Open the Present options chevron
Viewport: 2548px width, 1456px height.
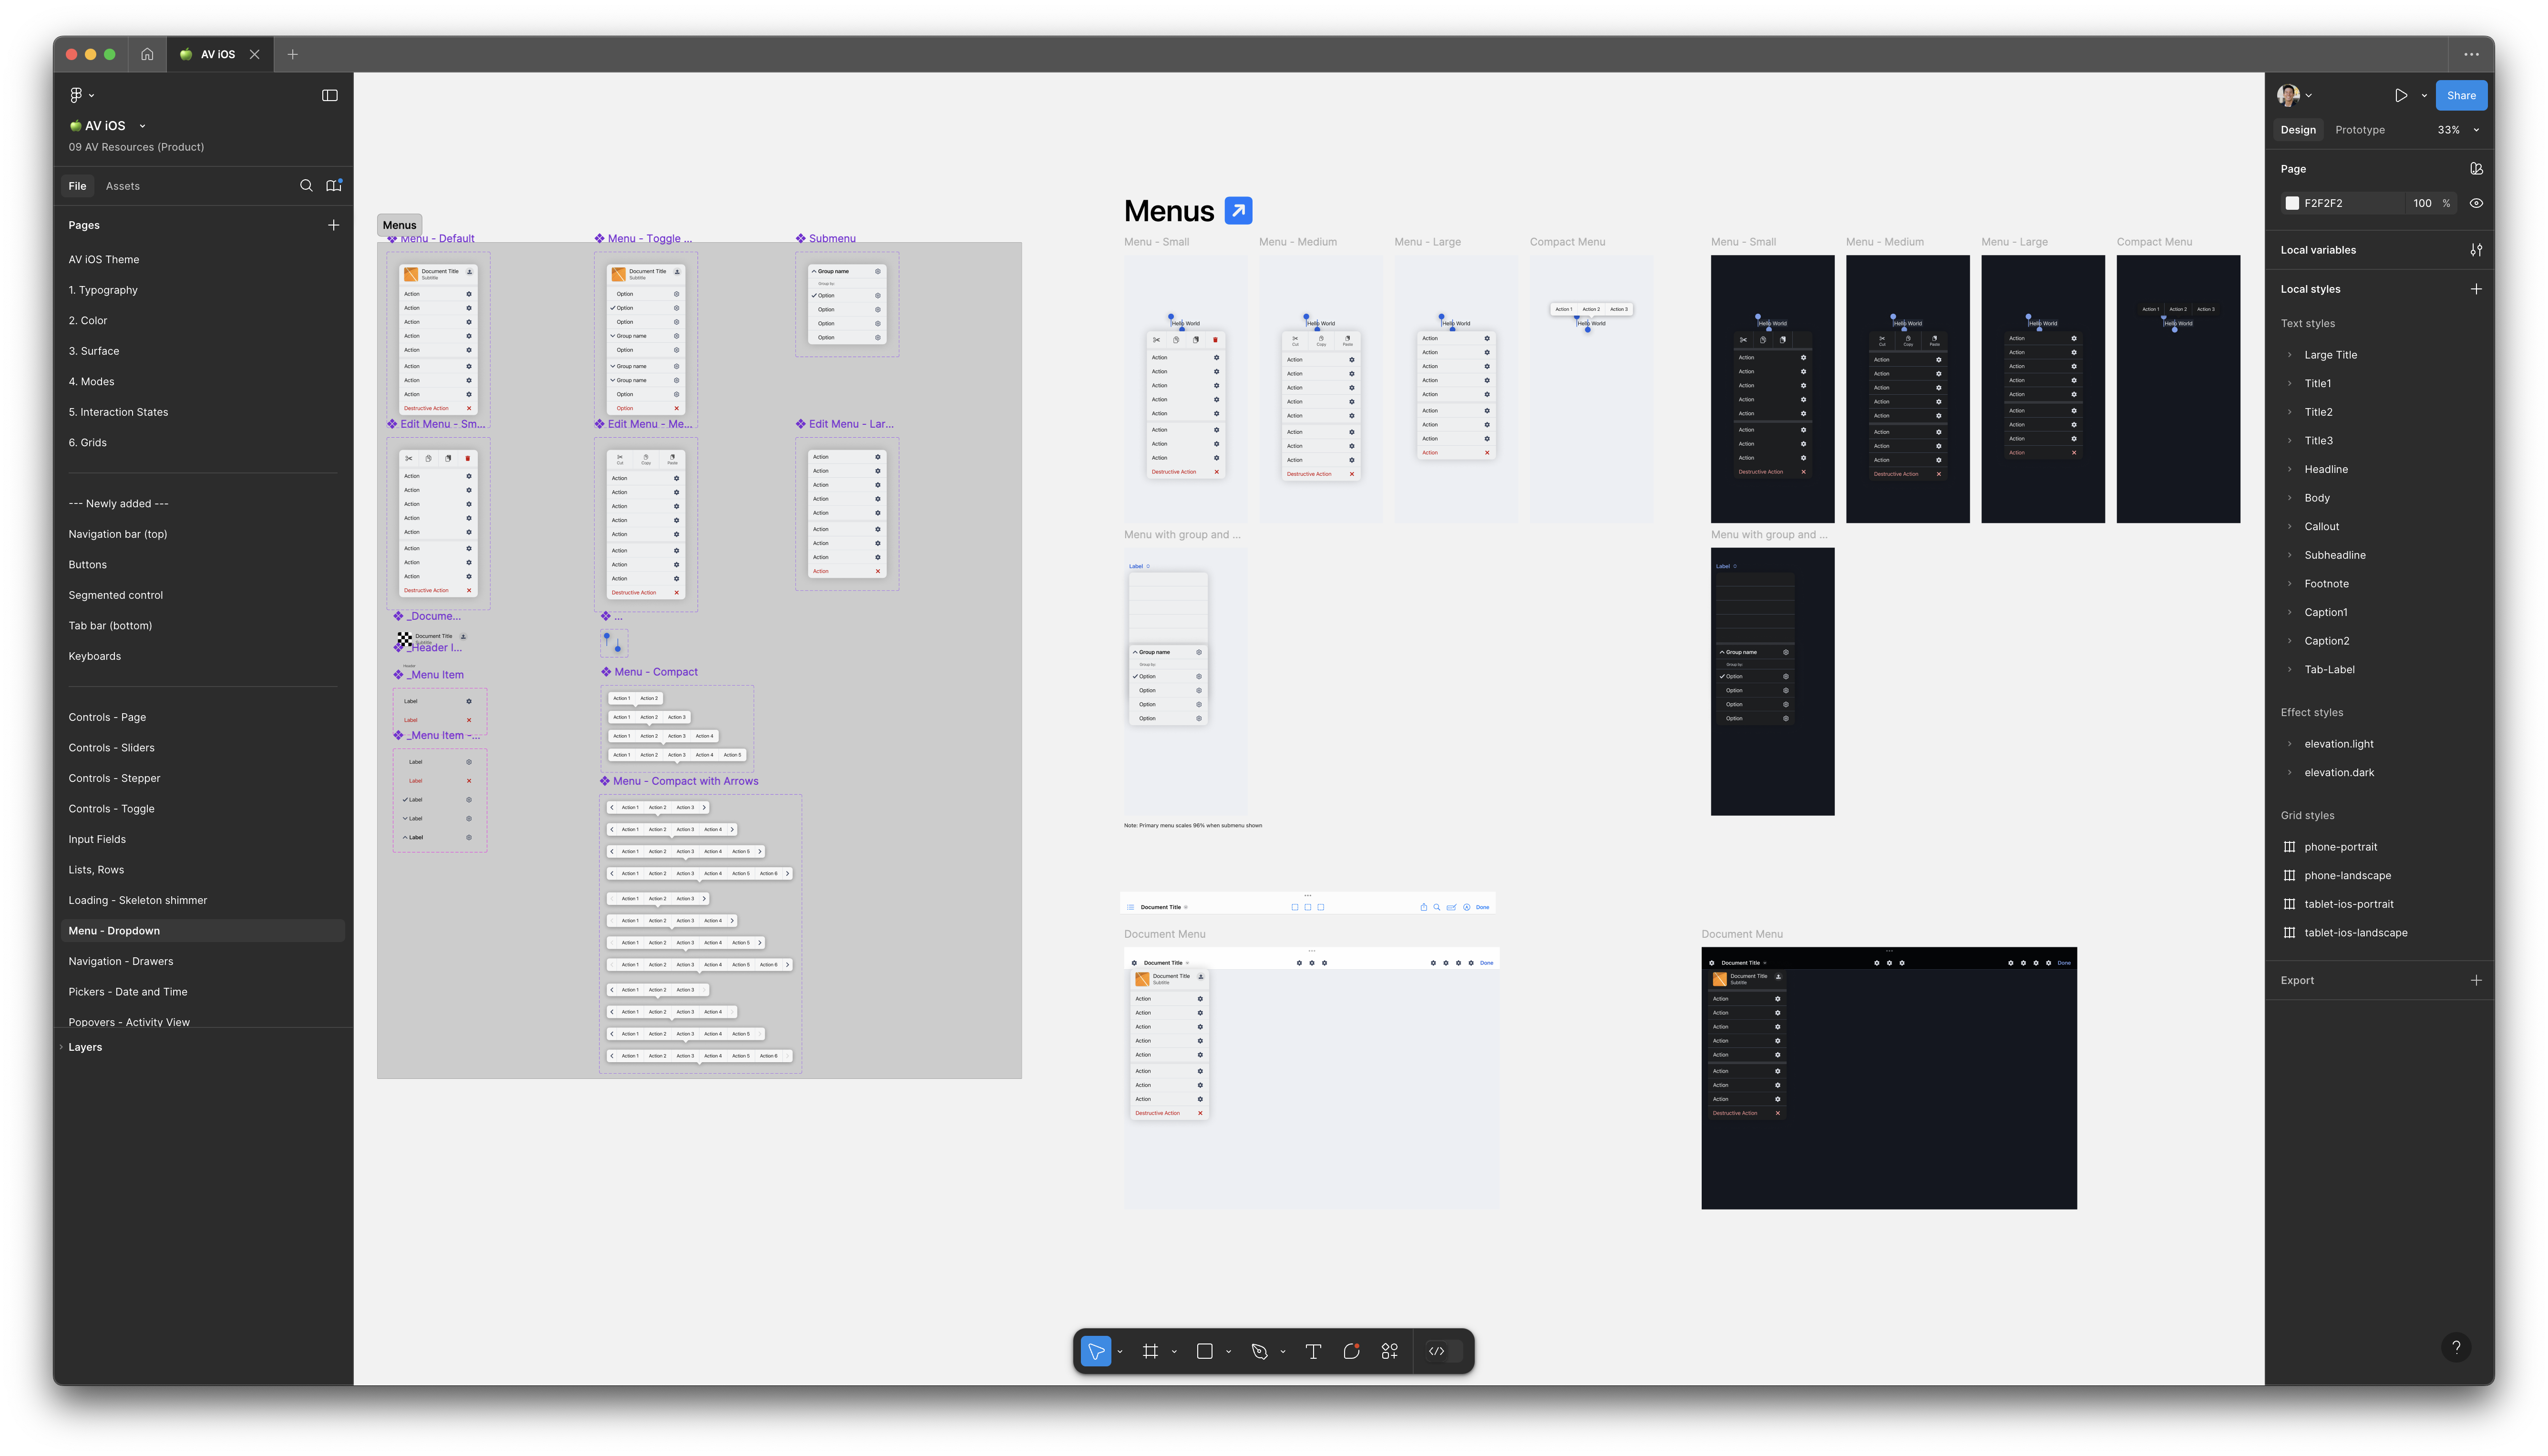[x=2424, y=96]
